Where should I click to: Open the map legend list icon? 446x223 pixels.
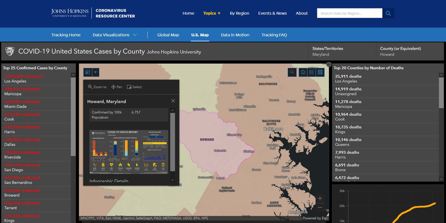[312, 72]
